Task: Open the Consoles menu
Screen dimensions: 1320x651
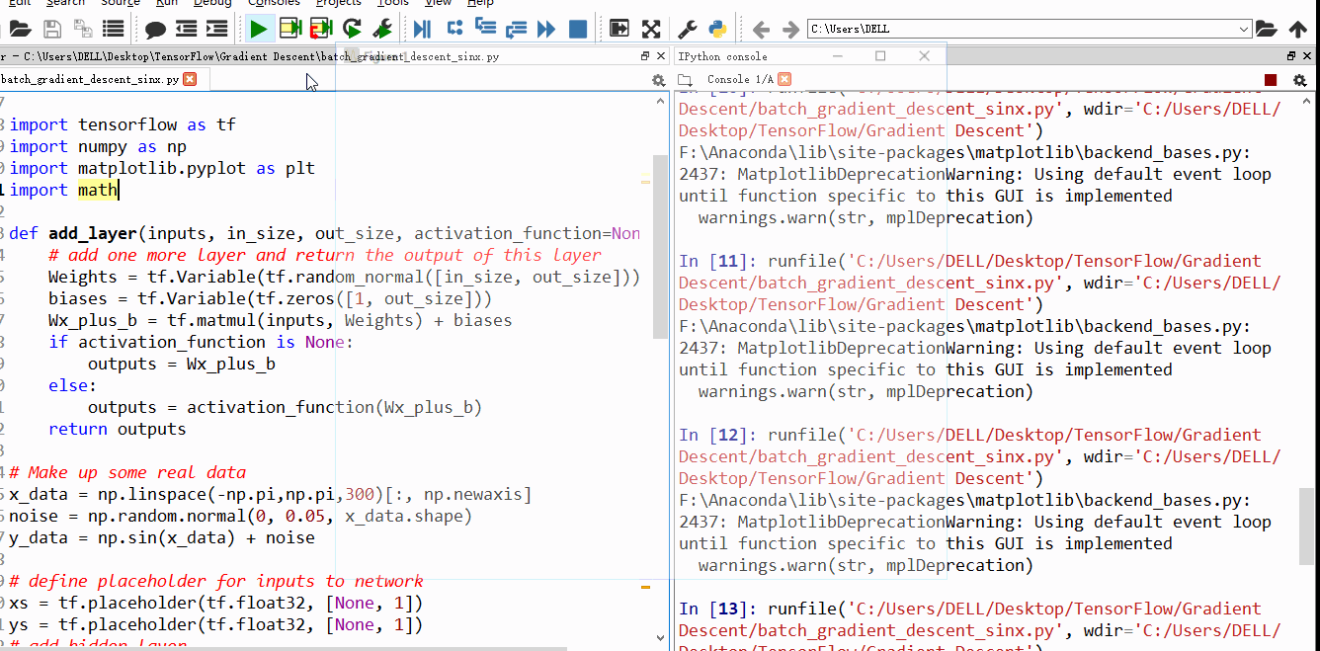Action: (274, 4)
